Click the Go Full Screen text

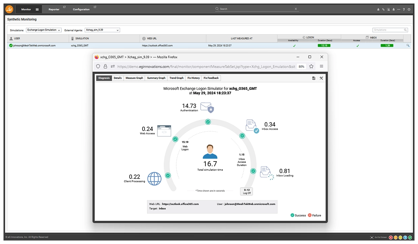[x=381, y=237]
